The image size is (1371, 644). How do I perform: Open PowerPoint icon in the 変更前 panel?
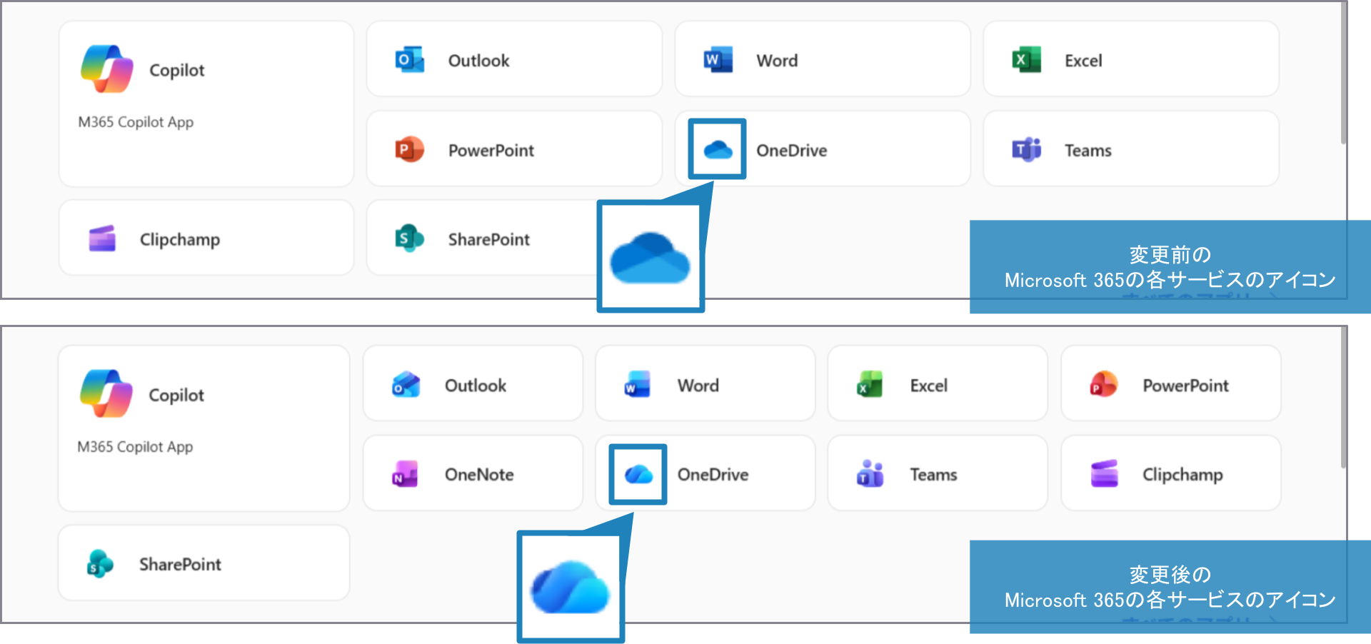coord(409,150)
